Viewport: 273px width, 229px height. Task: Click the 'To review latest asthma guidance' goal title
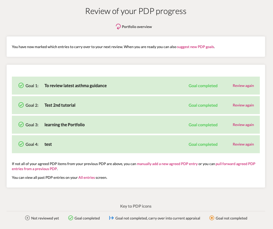pos(75,86)
